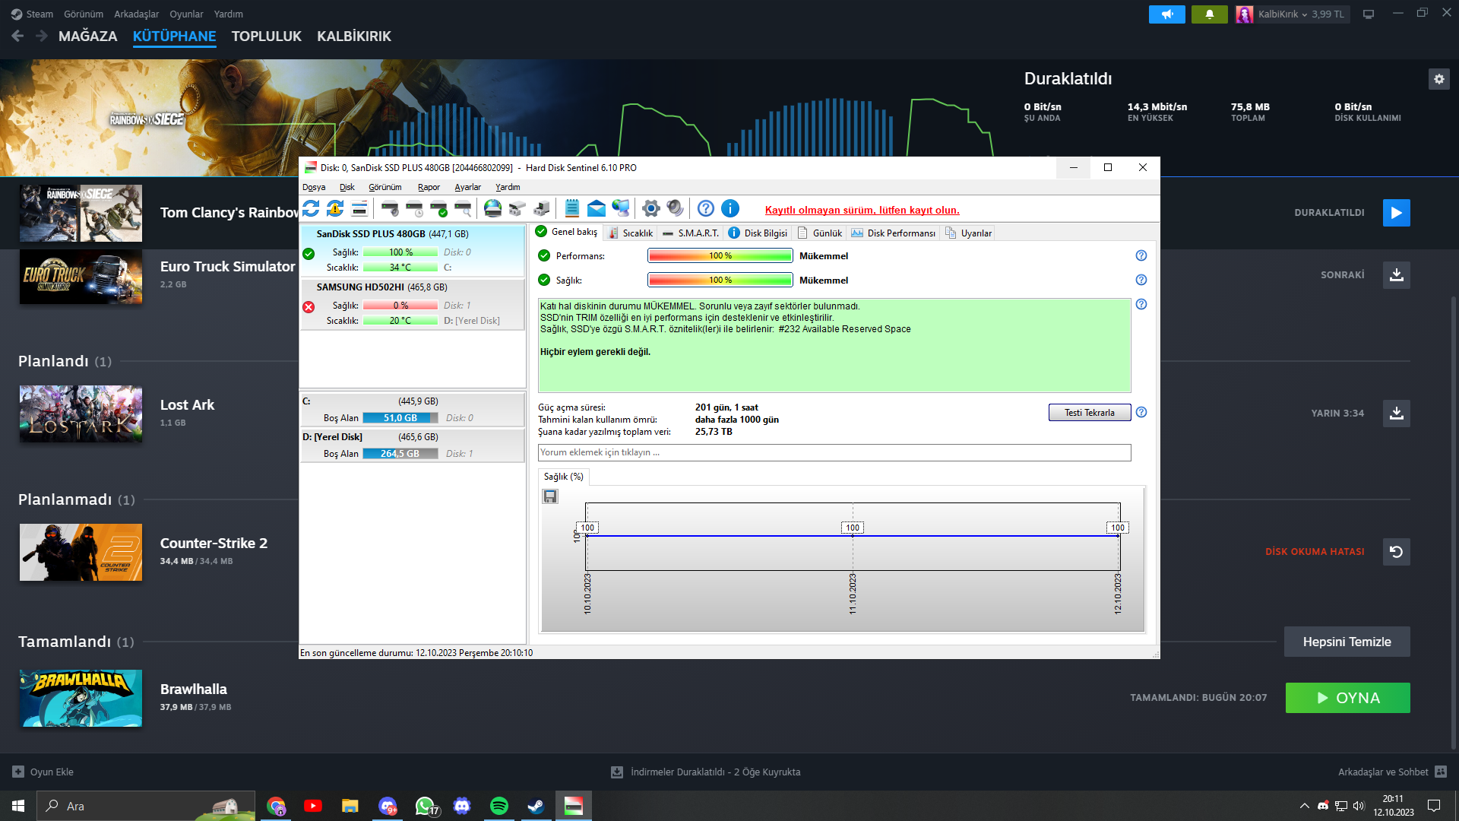Open the Rapor menu
The width and height of the screenshot is (1459, 821).
click(429, 187)
